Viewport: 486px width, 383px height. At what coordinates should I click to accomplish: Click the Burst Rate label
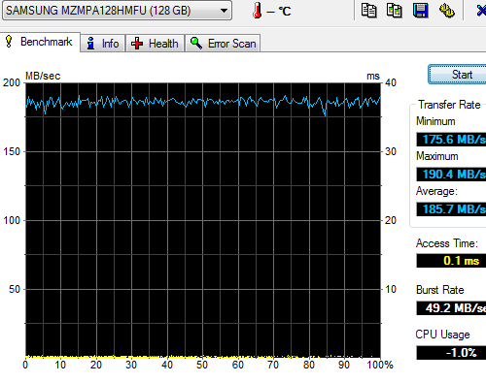(x=440, y=290)
